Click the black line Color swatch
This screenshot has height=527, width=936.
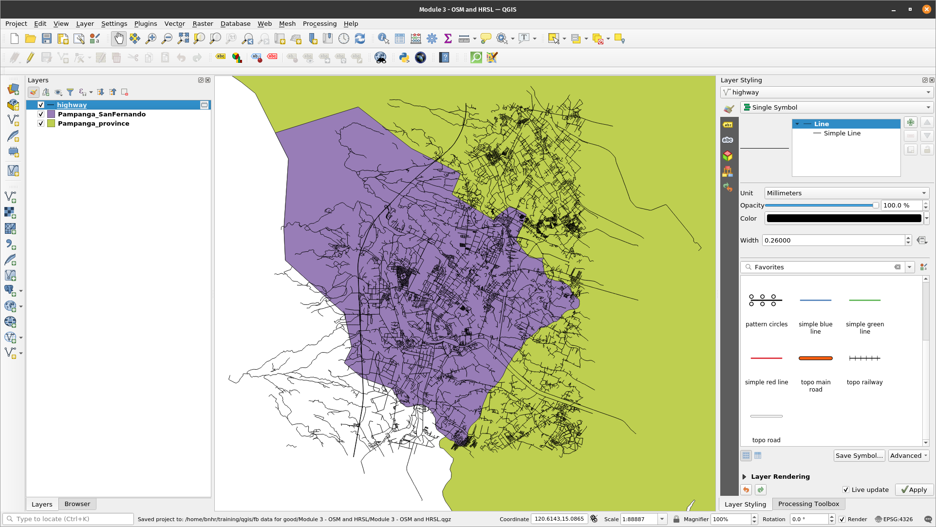(843, 218)
